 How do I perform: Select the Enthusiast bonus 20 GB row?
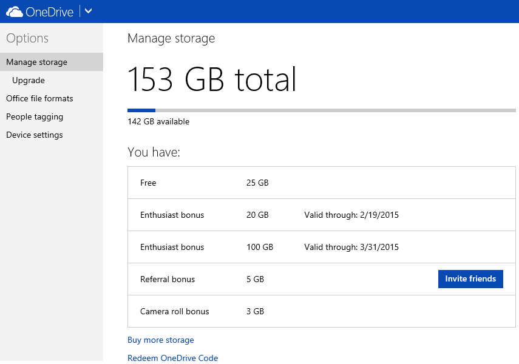[x=321, y=215]
